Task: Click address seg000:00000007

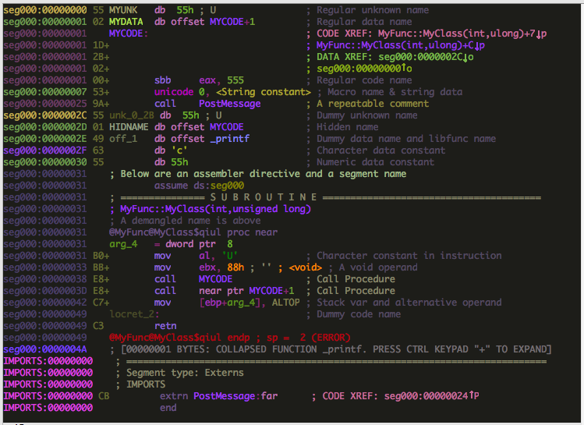Action: click(44, 92)
